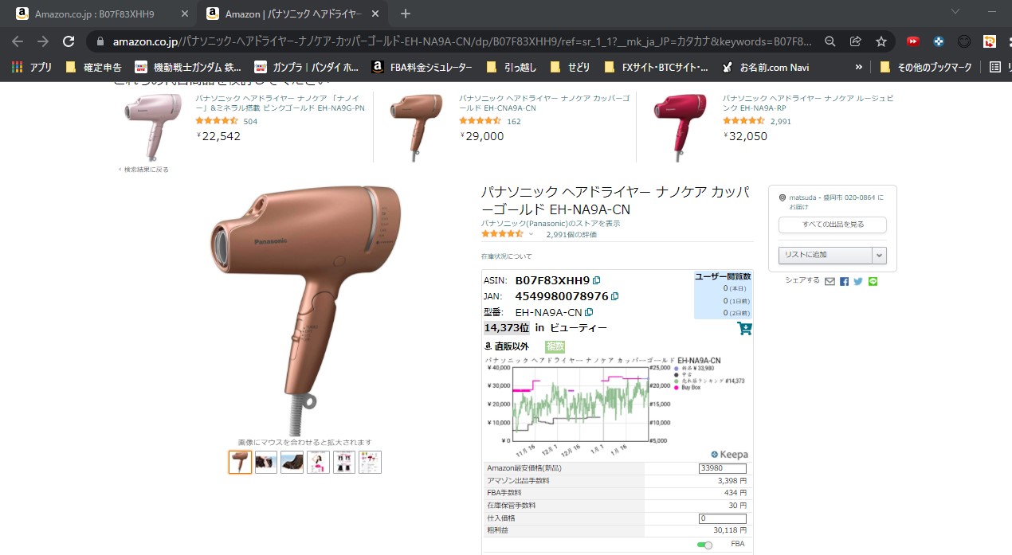Screen dimensions: 1012x555
Task: Open the 機動戦士ガンダム 鉄 bookmark
Action: coord(188,68)
